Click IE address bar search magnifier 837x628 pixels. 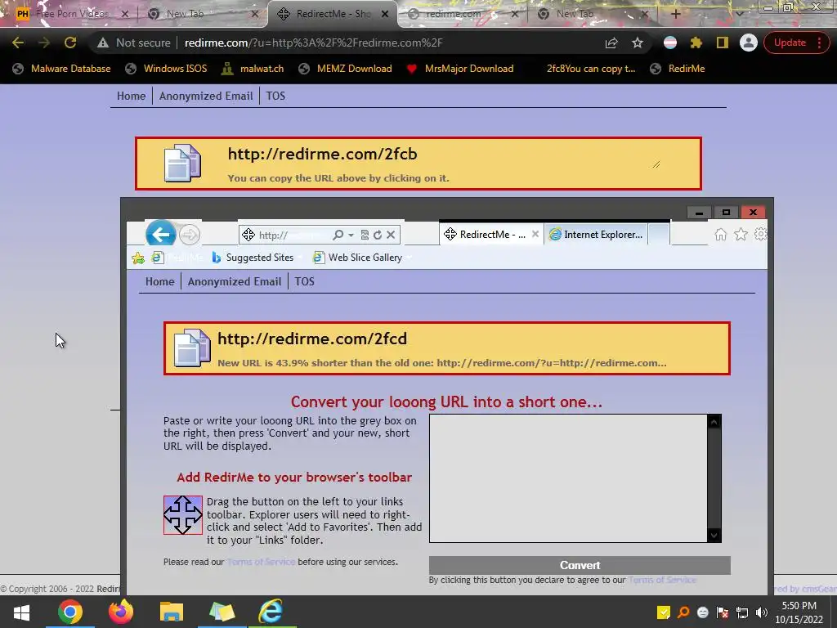338,235
